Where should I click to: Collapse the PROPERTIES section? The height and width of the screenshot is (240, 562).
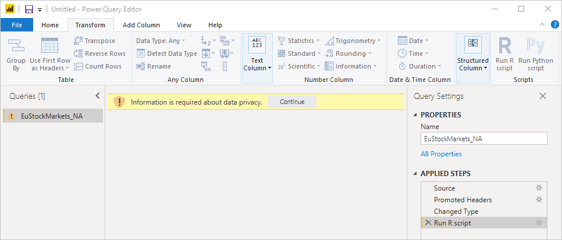(x=415, y=115)
